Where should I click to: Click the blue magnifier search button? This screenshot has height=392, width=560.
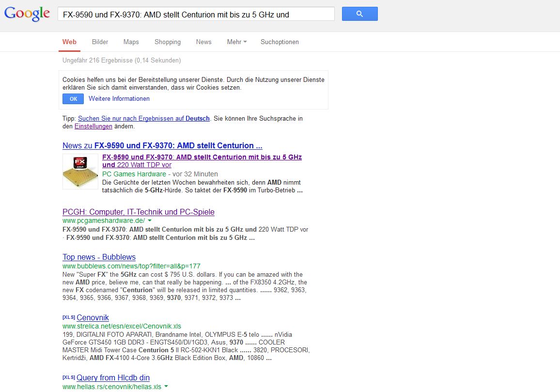coord(359,14)
